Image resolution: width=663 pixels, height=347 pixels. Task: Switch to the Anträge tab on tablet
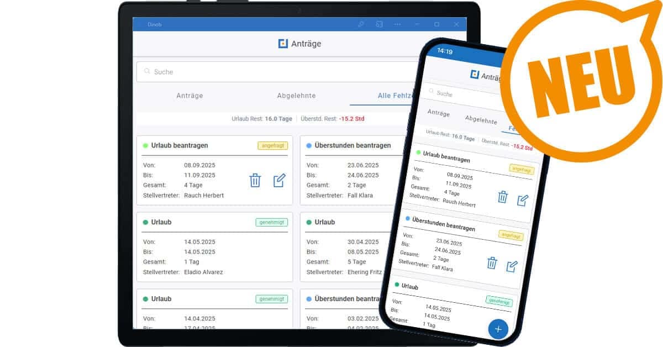(x=190, y=96)
